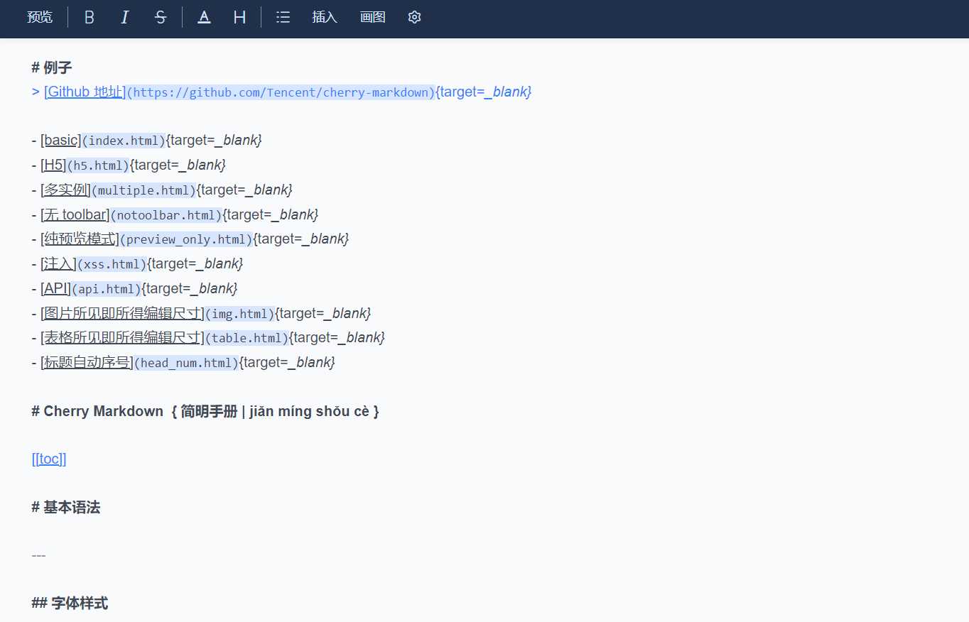Viewport: 969px width, 622px height.
Task: Click the (notoolbar.html) path text
Action: pyautogui.click(x=166, y=214)
